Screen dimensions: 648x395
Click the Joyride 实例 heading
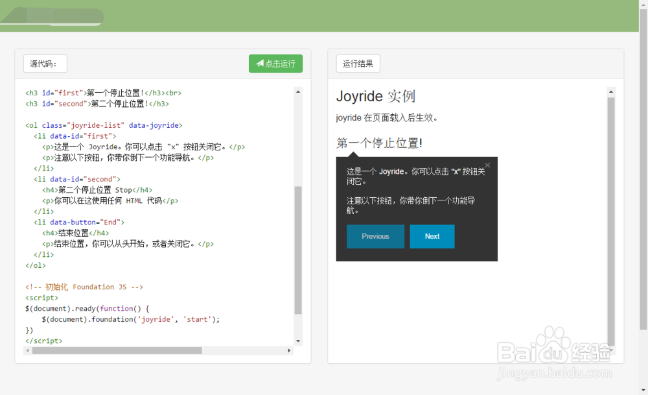click(x=376, y=97)
